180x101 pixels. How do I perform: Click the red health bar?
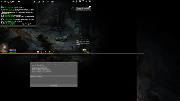(12, 49)
